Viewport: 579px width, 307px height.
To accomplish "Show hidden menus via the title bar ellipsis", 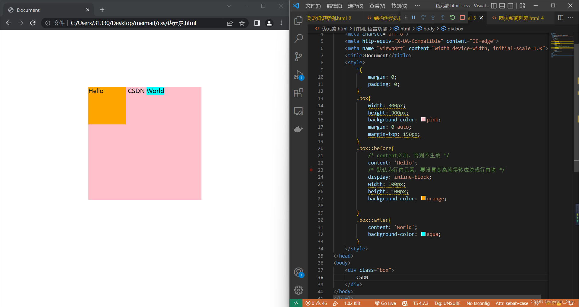I will tap(417, 6).
